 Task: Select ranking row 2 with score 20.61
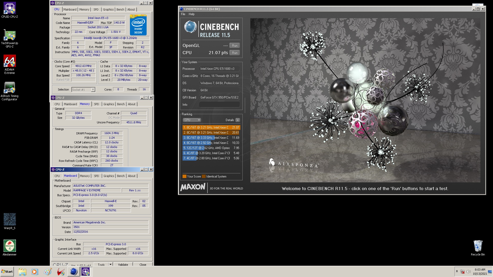[x=211, y=133]
